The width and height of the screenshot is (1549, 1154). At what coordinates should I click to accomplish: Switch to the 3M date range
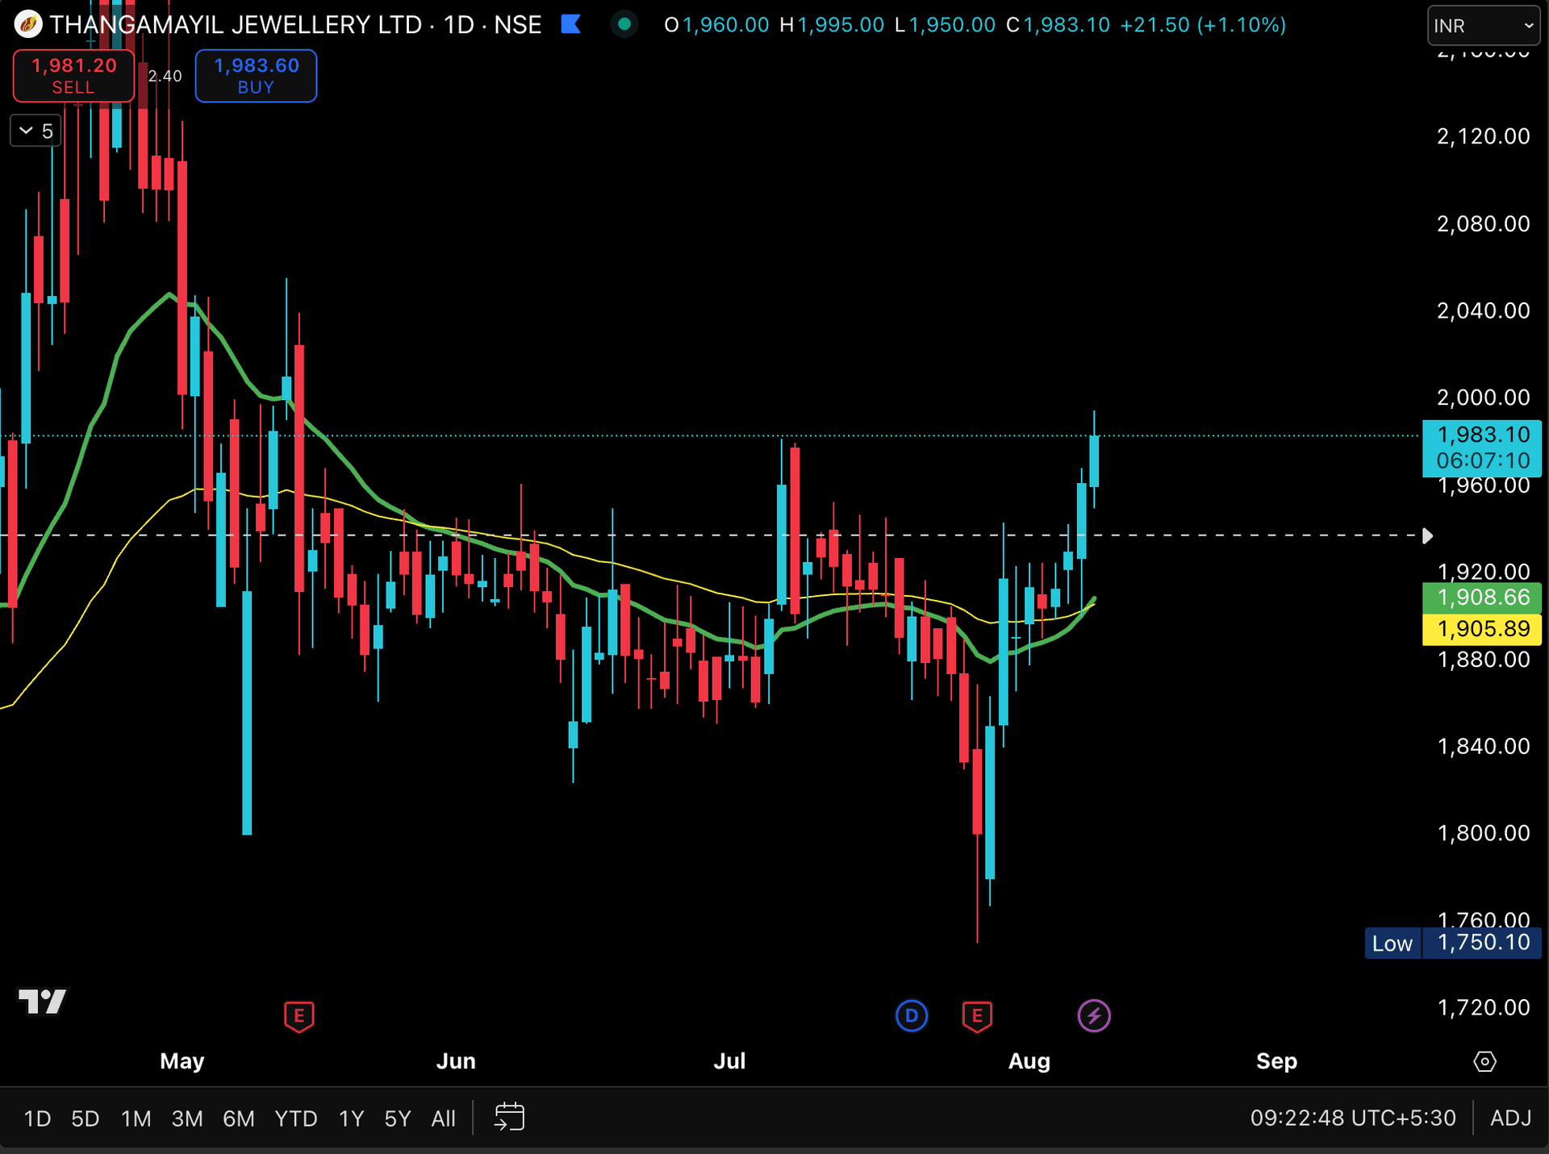click(187, 1119)
